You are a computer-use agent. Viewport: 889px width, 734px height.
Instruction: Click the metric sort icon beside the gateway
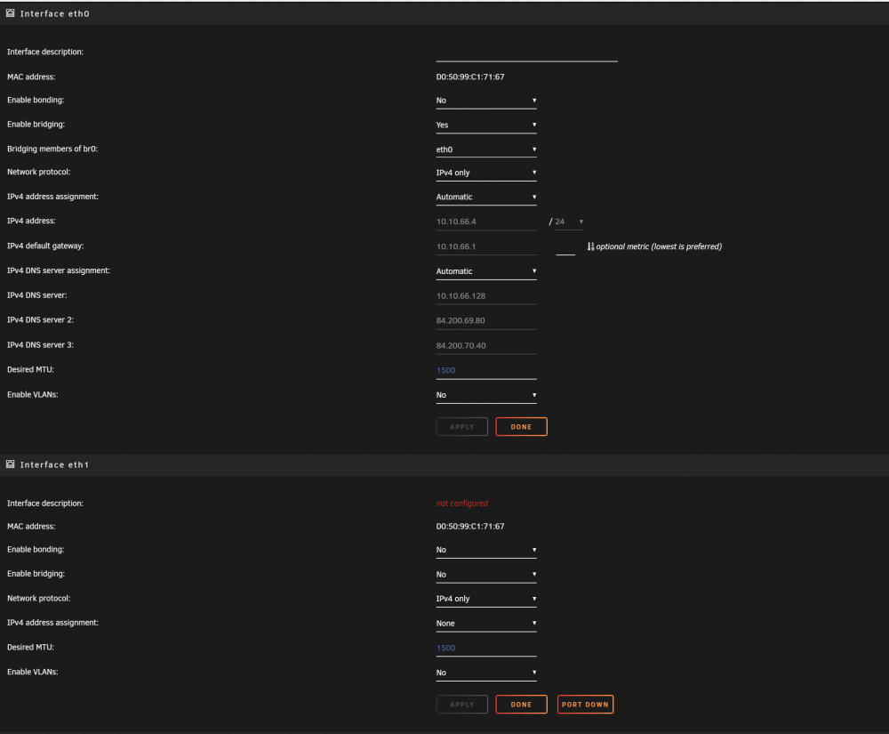[590, 246]
